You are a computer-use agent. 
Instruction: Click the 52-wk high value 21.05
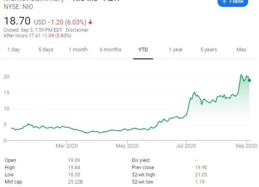[201, 174]
